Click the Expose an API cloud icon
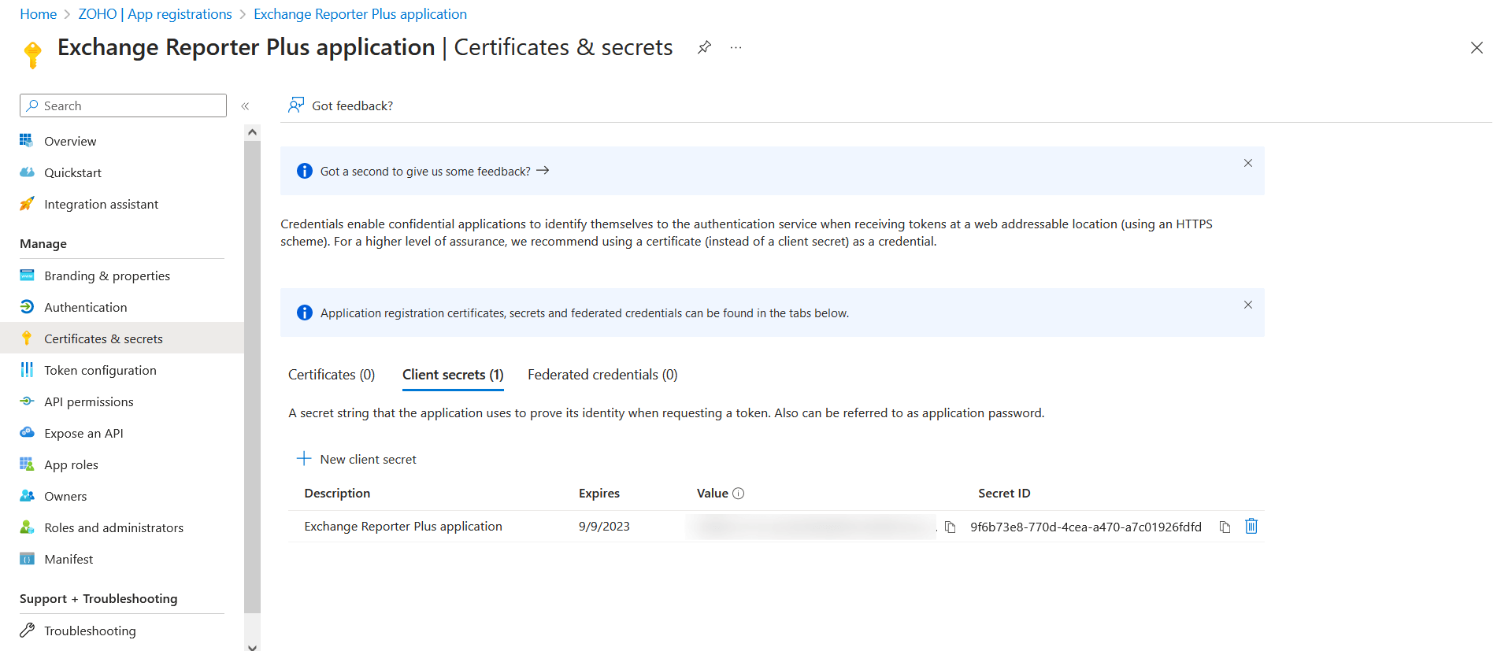Viewport: 1512px width, 651px height. (27, 432)
